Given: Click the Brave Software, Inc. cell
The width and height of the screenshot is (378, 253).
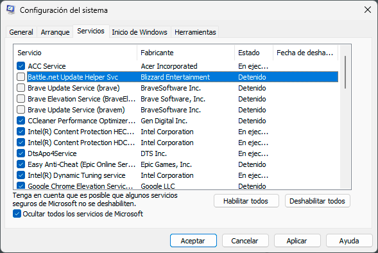Looking at the screenshot, I should pyautogui.click(x=173, y=99).
